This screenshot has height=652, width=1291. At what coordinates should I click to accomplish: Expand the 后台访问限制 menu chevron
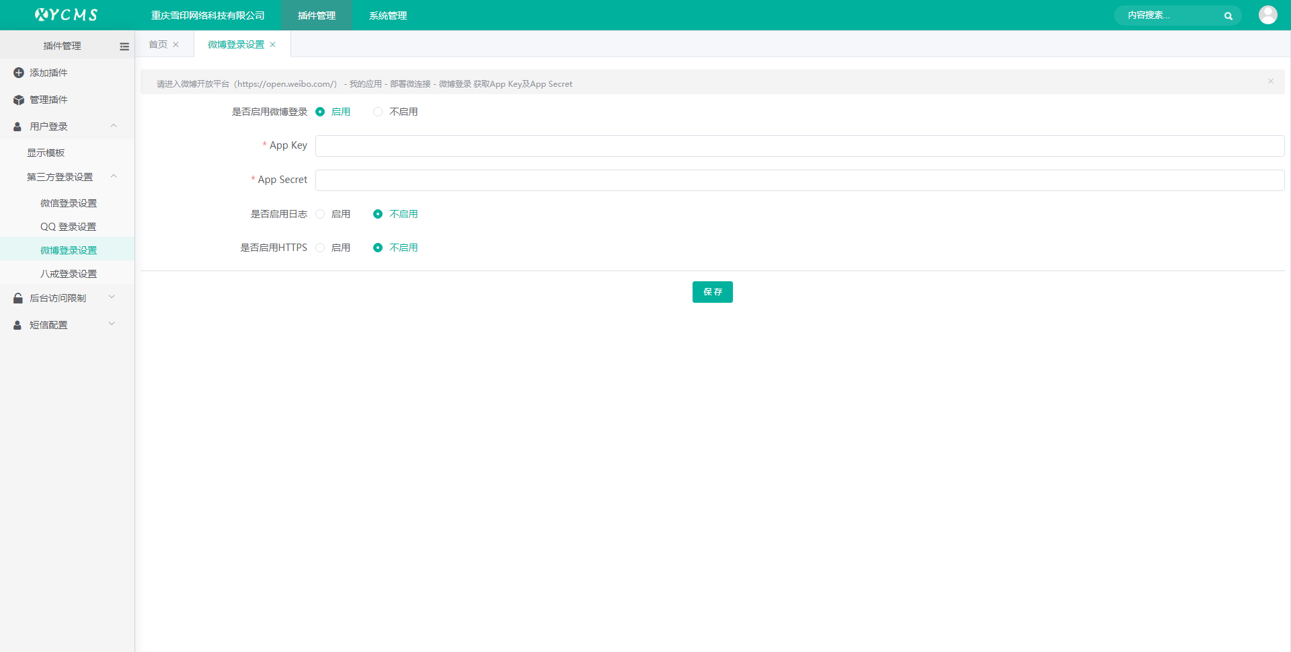(112, 297)
